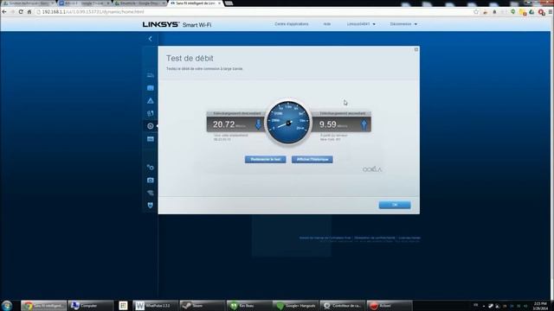This screenshot has width=554, height=311.
Task: Select the Sans fil intelligent Linksys tab
Action: tap(196, 3)
